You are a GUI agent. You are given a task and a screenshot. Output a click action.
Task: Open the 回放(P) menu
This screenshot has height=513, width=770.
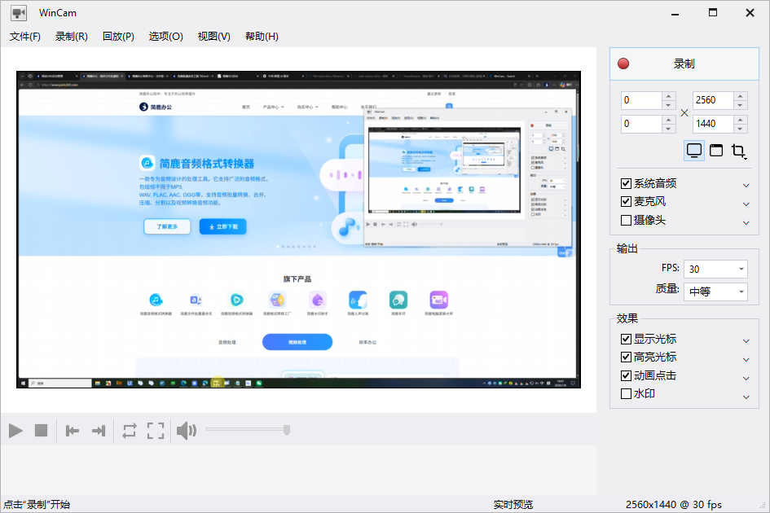coord(118,37)
